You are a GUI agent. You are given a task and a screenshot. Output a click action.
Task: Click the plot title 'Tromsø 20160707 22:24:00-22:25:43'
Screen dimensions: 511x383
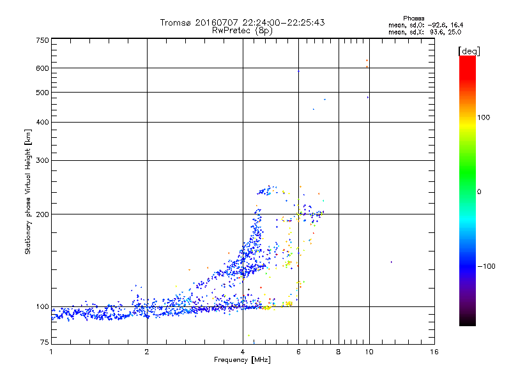click(x=242, y=22)
